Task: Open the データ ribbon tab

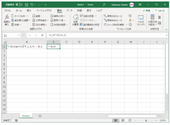Action: pyautogui.click(x=69, y=11)
